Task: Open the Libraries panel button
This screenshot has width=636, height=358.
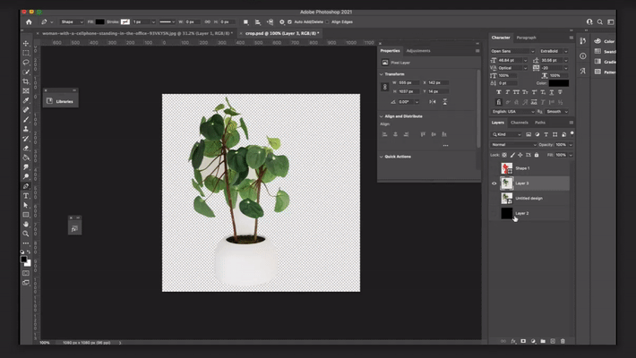Action: (60, 101)
